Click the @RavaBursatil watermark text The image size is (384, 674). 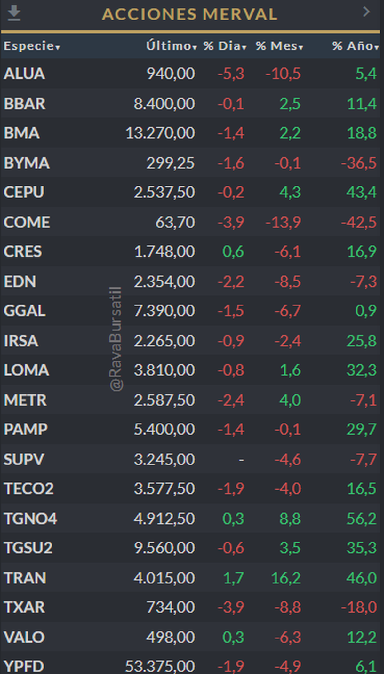116,339
